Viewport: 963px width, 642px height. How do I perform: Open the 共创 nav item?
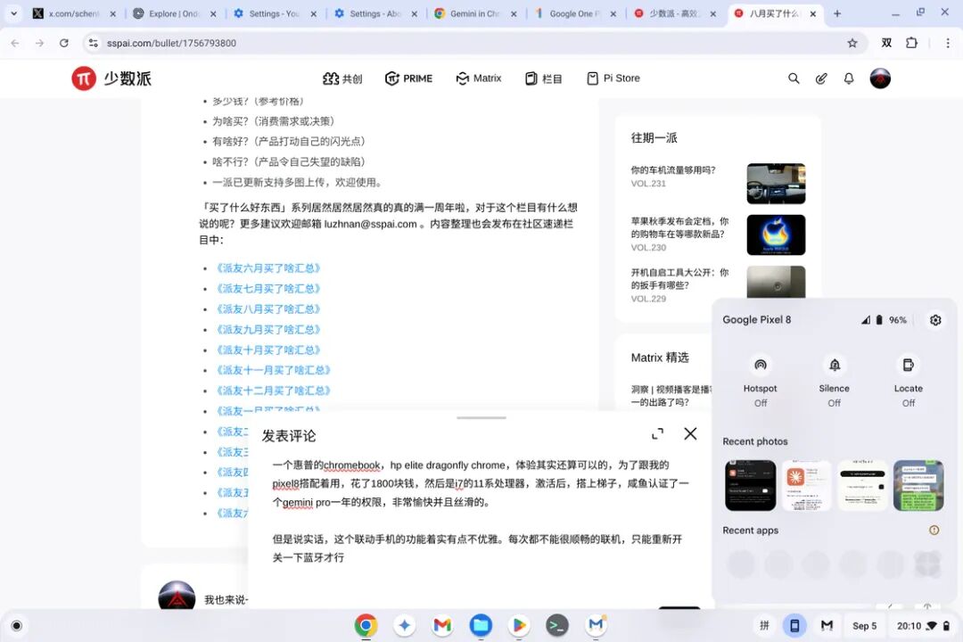pos(342,78)
